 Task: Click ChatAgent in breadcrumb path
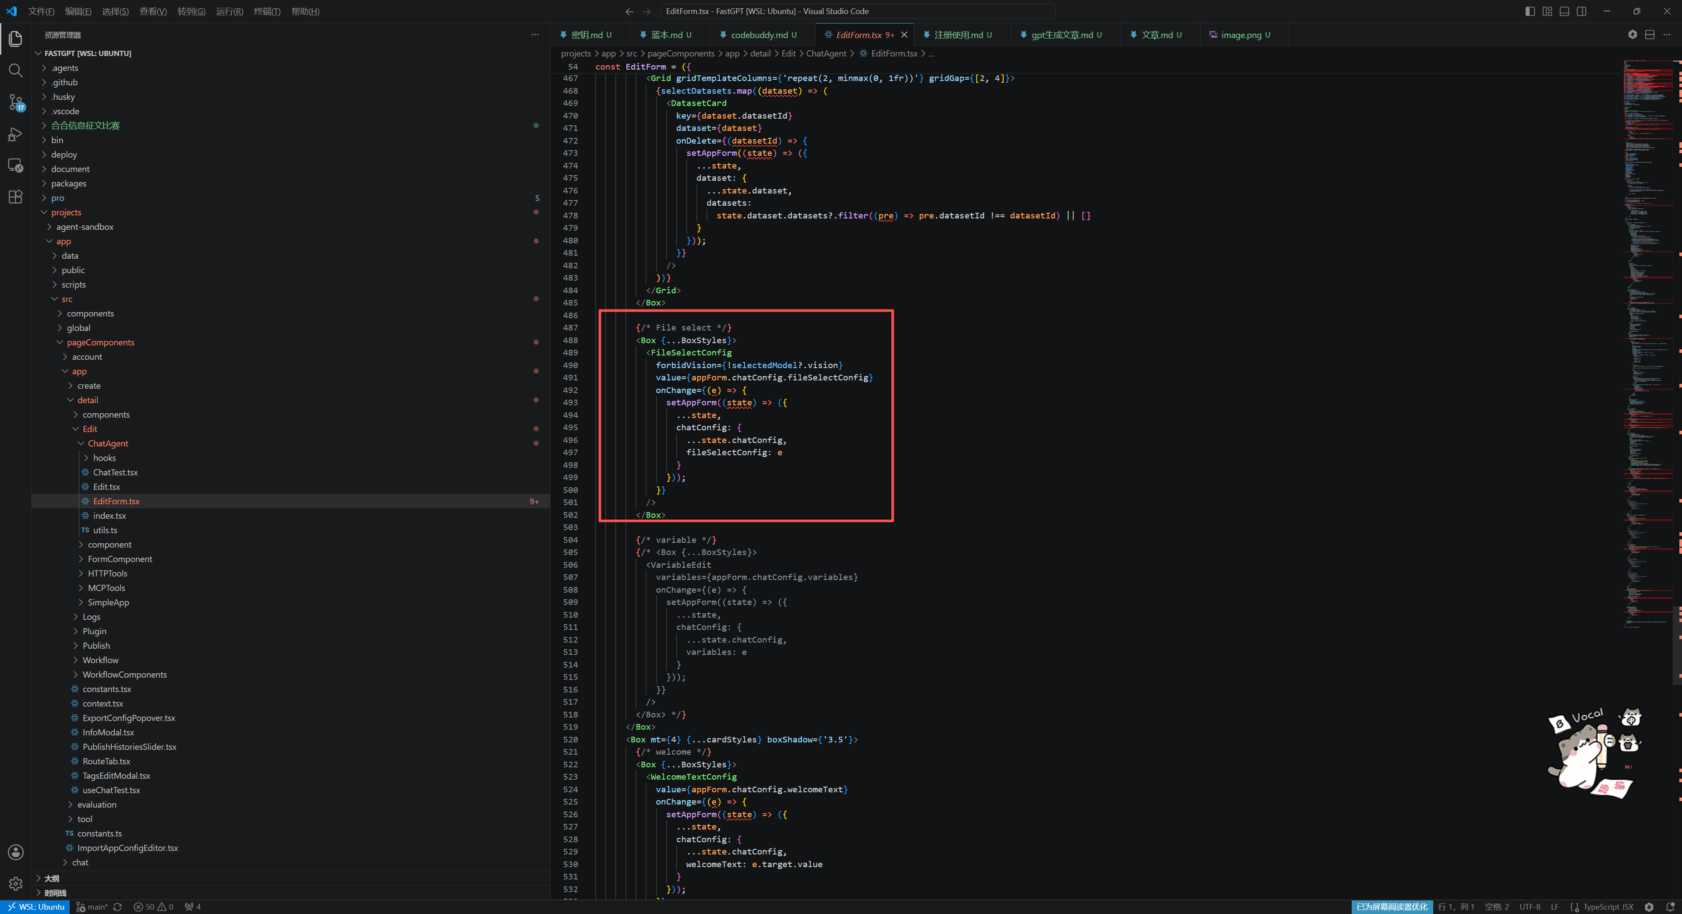(826, 53)
